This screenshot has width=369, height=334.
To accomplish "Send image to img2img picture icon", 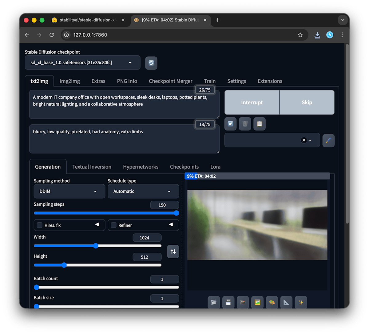I will (257, 302).
